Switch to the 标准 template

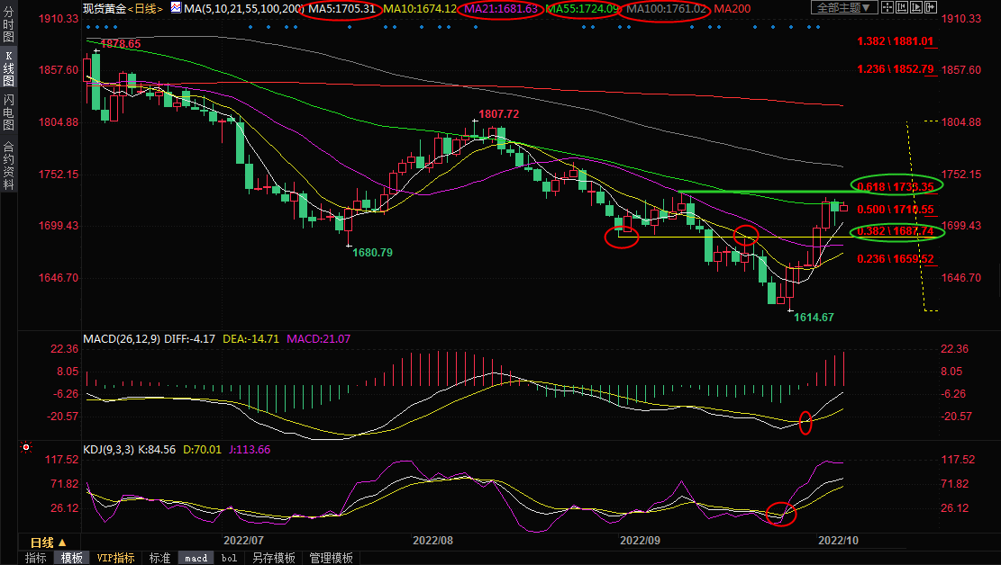pos(159,558)
